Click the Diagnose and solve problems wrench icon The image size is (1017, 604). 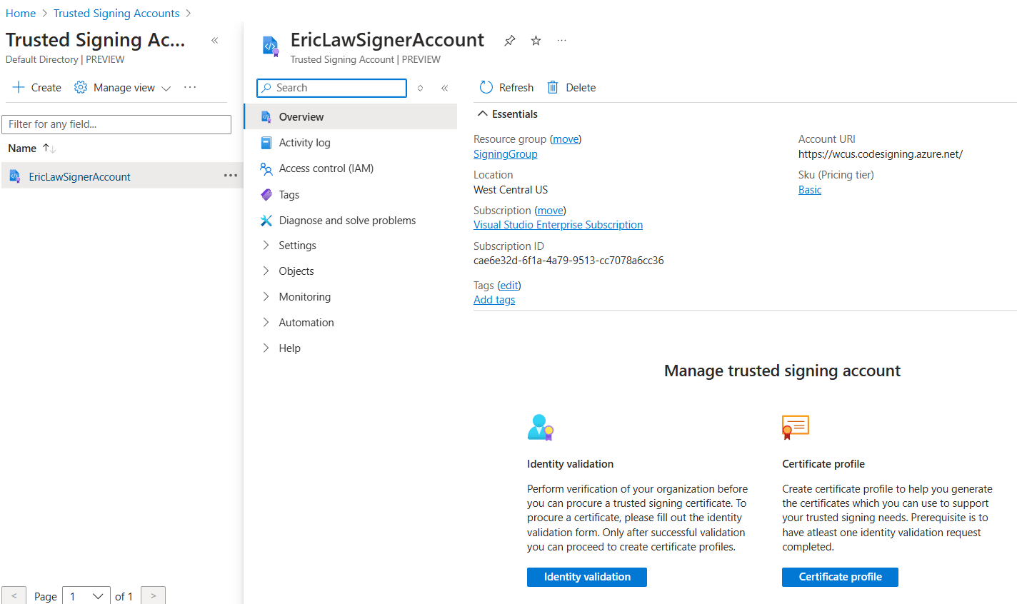pos(266,221)
